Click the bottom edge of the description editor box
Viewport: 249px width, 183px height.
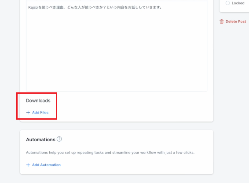click(117, 91)
